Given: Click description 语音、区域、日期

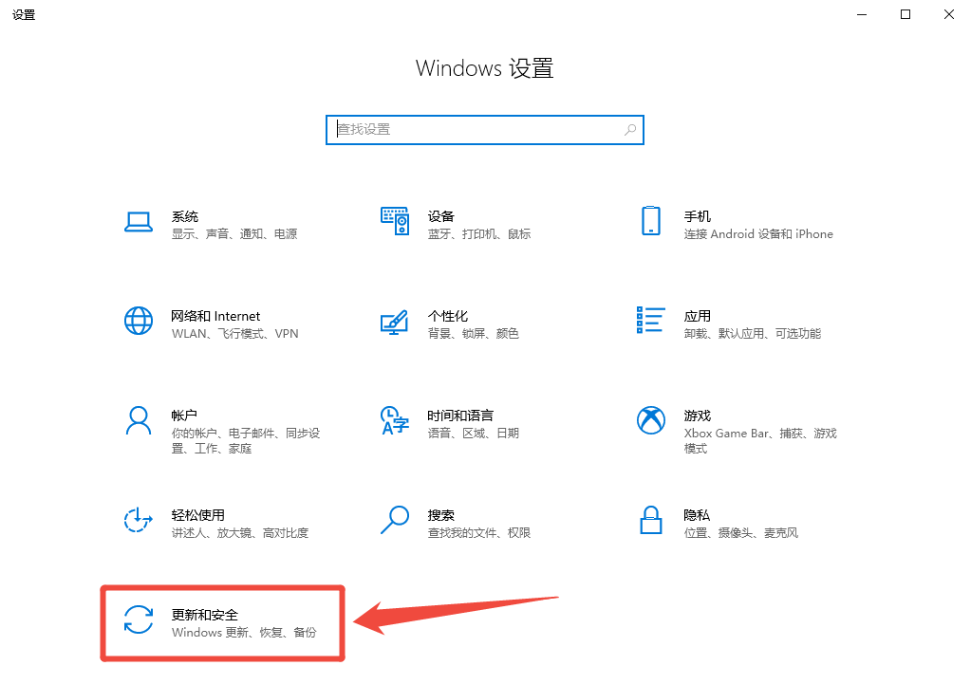Looking at the screenshot, I should [473, 434].
